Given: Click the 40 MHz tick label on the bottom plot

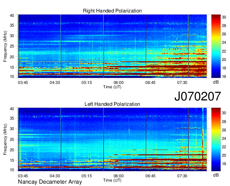Looking at the screenshot, I should 12,109.
